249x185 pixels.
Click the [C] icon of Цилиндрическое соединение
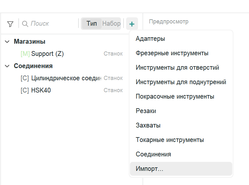point(25,78)
